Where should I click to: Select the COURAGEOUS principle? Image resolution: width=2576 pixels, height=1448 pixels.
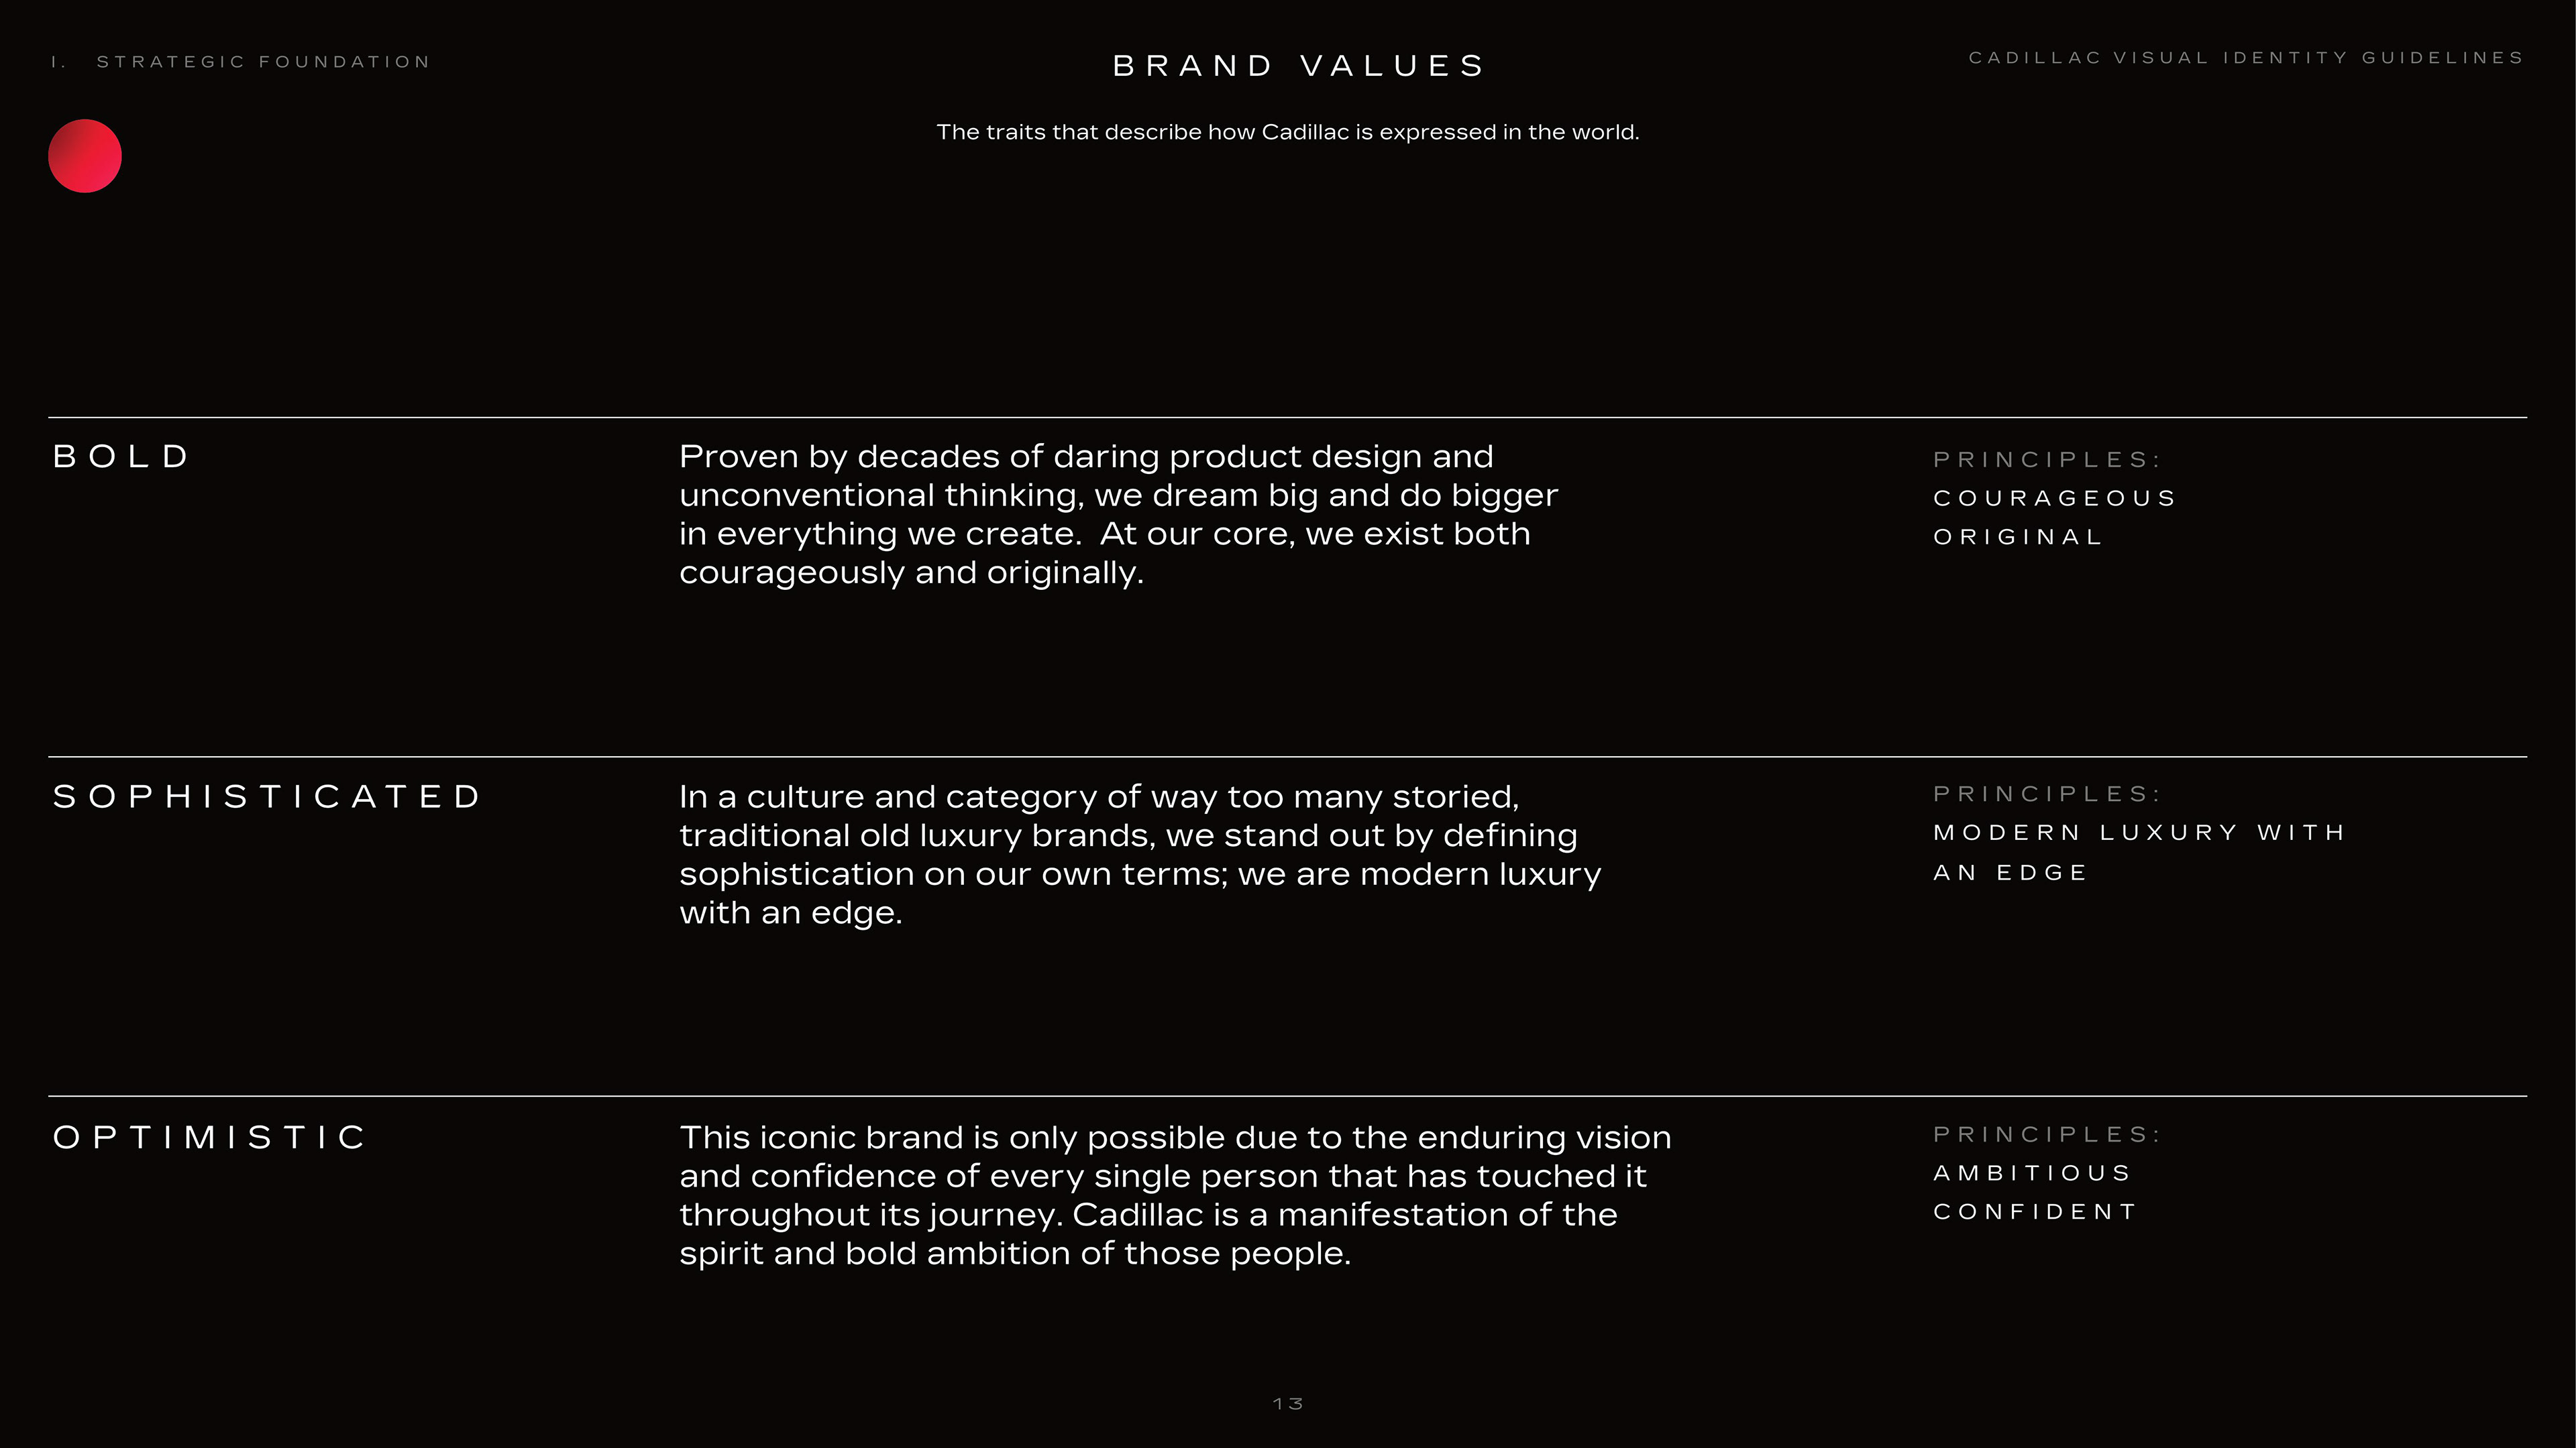click(2054, 497)
